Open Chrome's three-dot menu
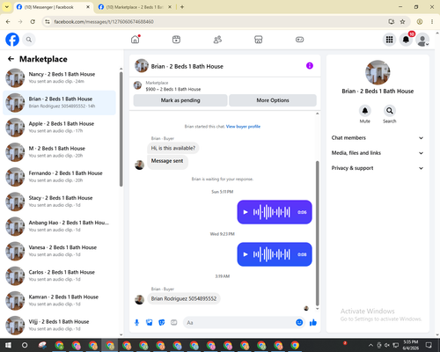The height and width of the screenshot is (352, 440). click(x=432, y=22)
